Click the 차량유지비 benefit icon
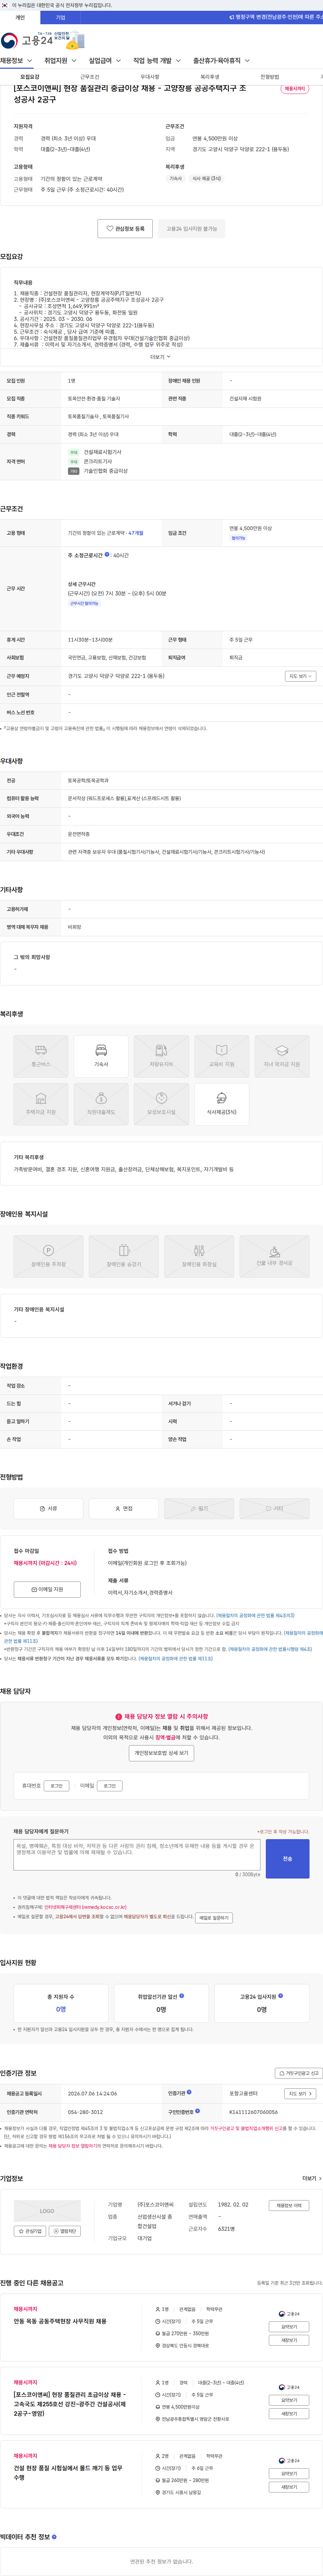This screenshot has height=2576, width=323. pos(161,1056)
